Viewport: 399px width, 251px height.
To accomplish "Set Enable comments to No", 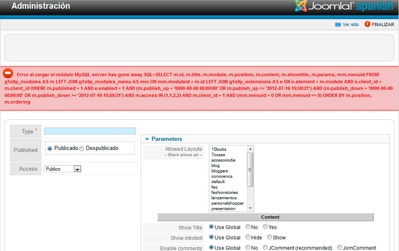I will pos(248,247).
